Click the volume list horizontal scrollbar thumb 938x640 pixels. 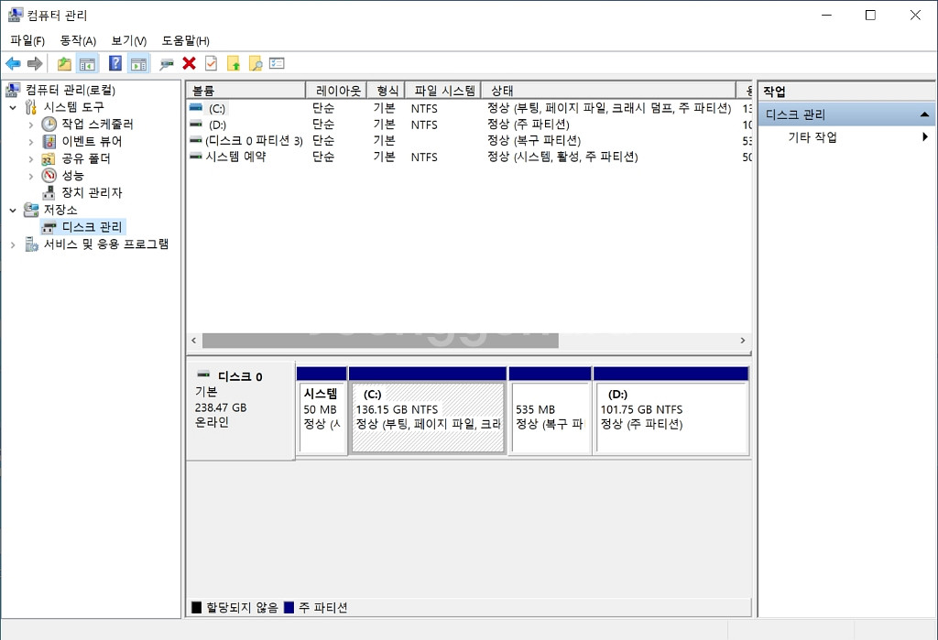[x=380, y=341]
